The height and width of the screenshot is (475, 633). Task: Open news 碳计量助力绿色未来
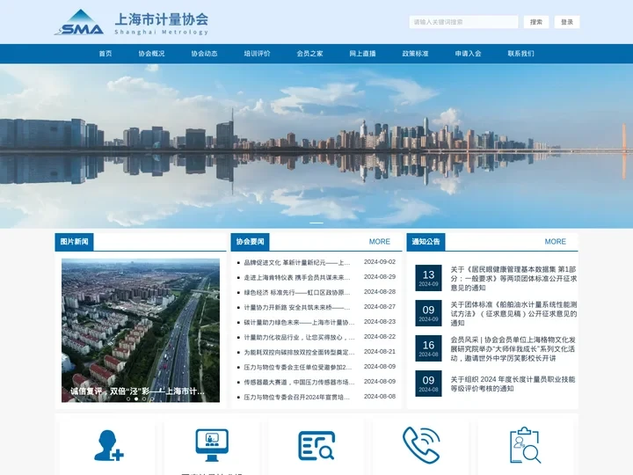[x=299, y=322]
